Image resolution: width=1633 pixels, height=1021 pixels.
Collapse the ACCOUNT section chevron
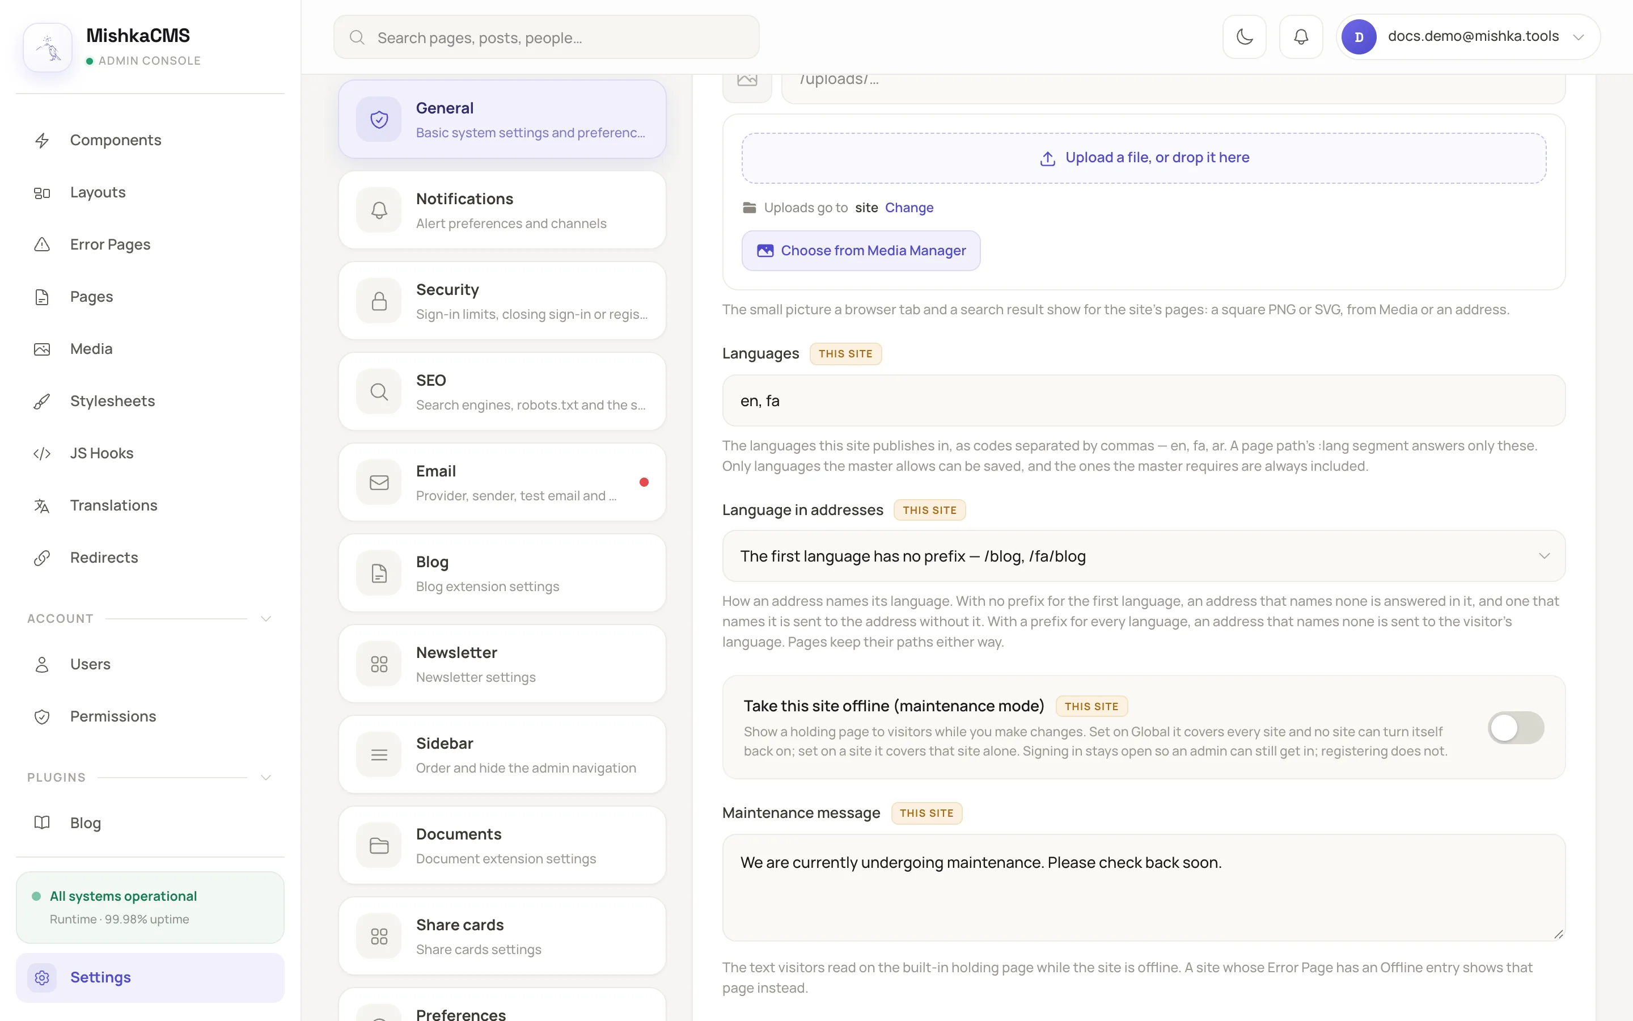pyautogui.click(x=266, y=618)
